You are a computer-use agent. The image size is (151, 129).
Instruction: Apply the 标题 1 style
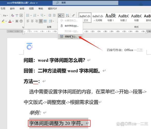click(111, 18)
